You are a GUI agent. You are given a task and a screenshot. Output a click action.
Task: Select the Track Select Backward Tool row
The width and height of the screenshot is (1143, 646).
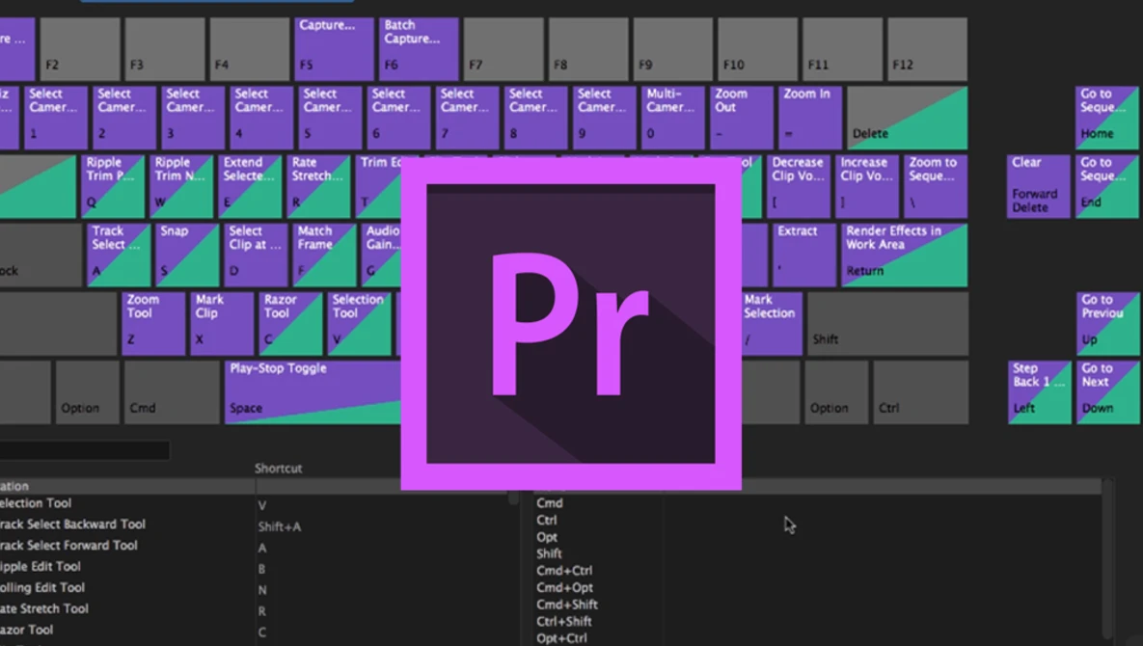(256, 525)
